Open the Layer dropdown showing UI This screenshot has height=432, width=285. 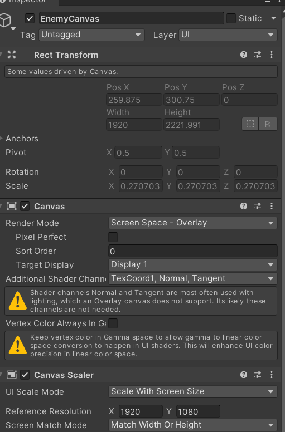pos(228,35)
